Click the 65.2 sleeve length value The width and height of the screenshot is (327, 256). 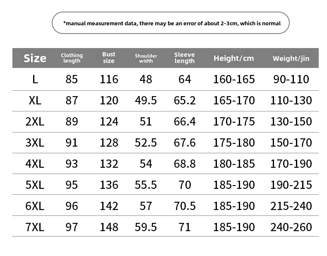coord(185,100)
